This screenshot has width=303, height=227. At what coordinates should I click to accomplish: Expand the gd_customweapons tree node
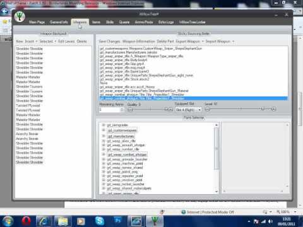tap(104, 130)
